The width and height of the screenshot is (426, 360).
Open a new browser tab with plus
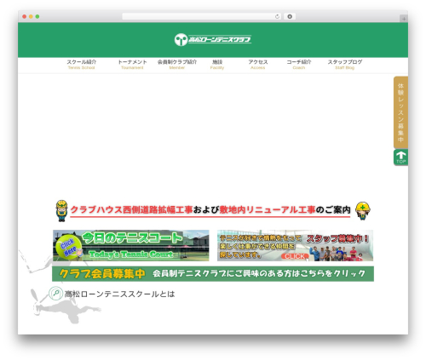pyautogui.click(x=404, y=19)
